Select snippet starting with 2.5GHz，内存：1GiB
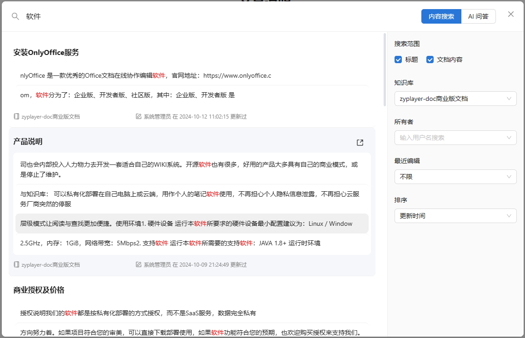Image resolution: width=525 pixels, height=338 pixels. point(192,243)
